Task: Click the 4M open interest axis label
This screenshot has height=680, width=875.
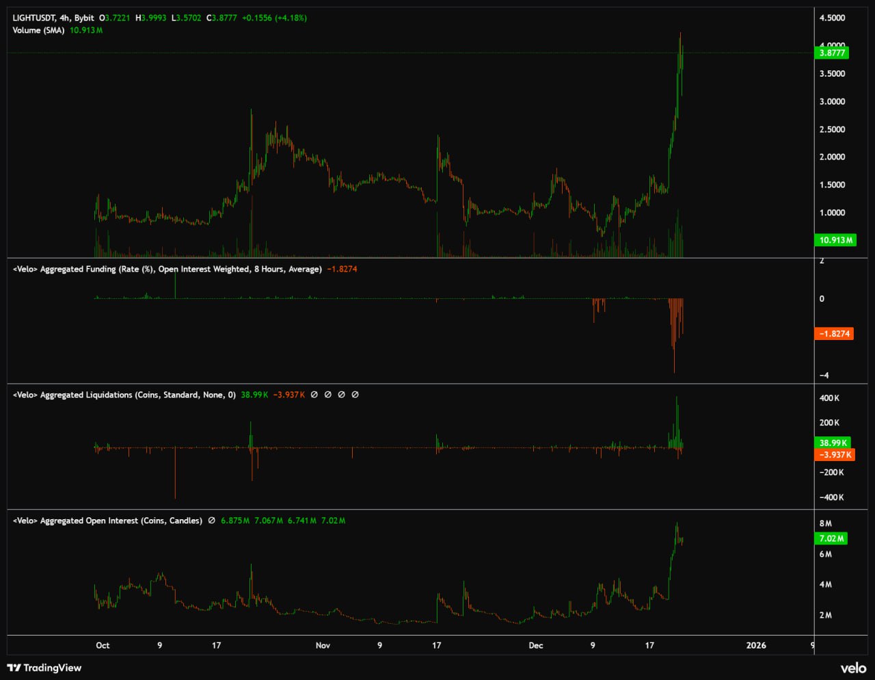Action: (x=826, y=585)
